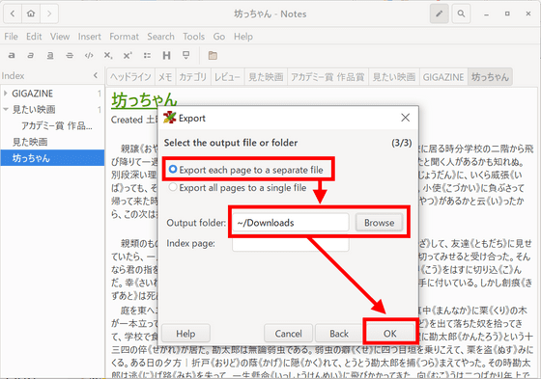The height and width of the screenshot is (379, 541).
Task: Insert code verbatim formatting icon
Action: pos(89,55)
